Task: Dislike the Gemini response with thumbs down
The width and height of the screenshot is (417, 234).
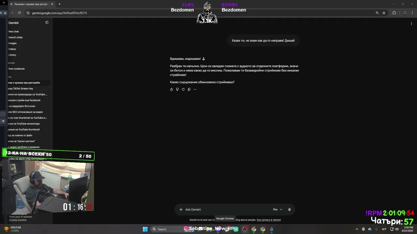Action: click(x=177, y=89)
